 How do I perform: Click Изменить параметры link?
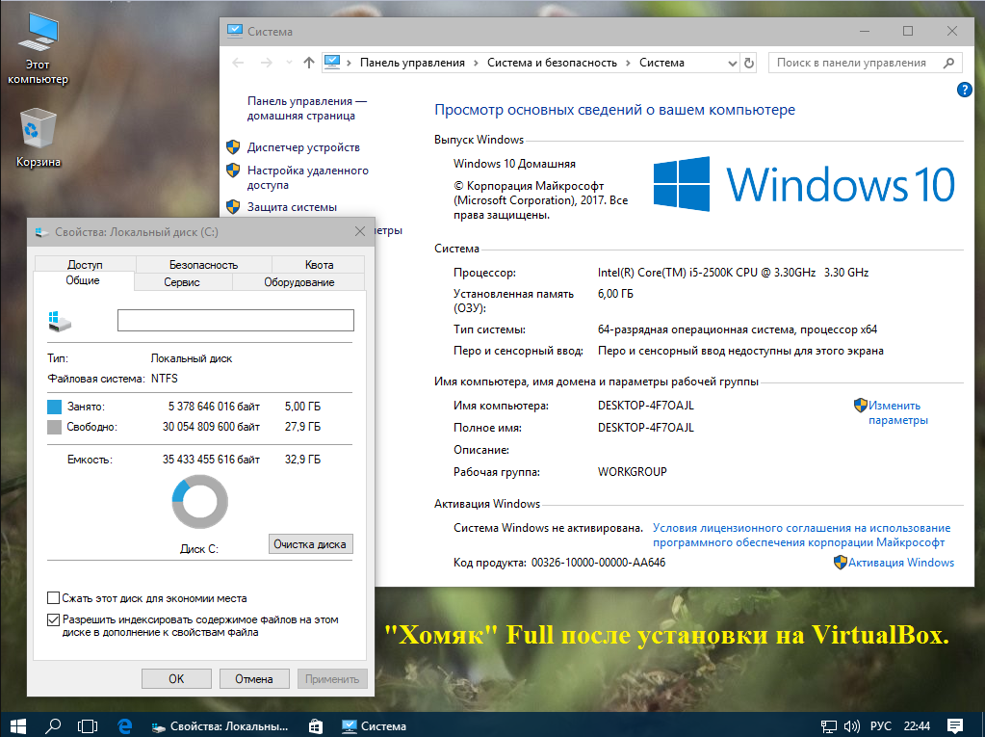tap(897, 412)
